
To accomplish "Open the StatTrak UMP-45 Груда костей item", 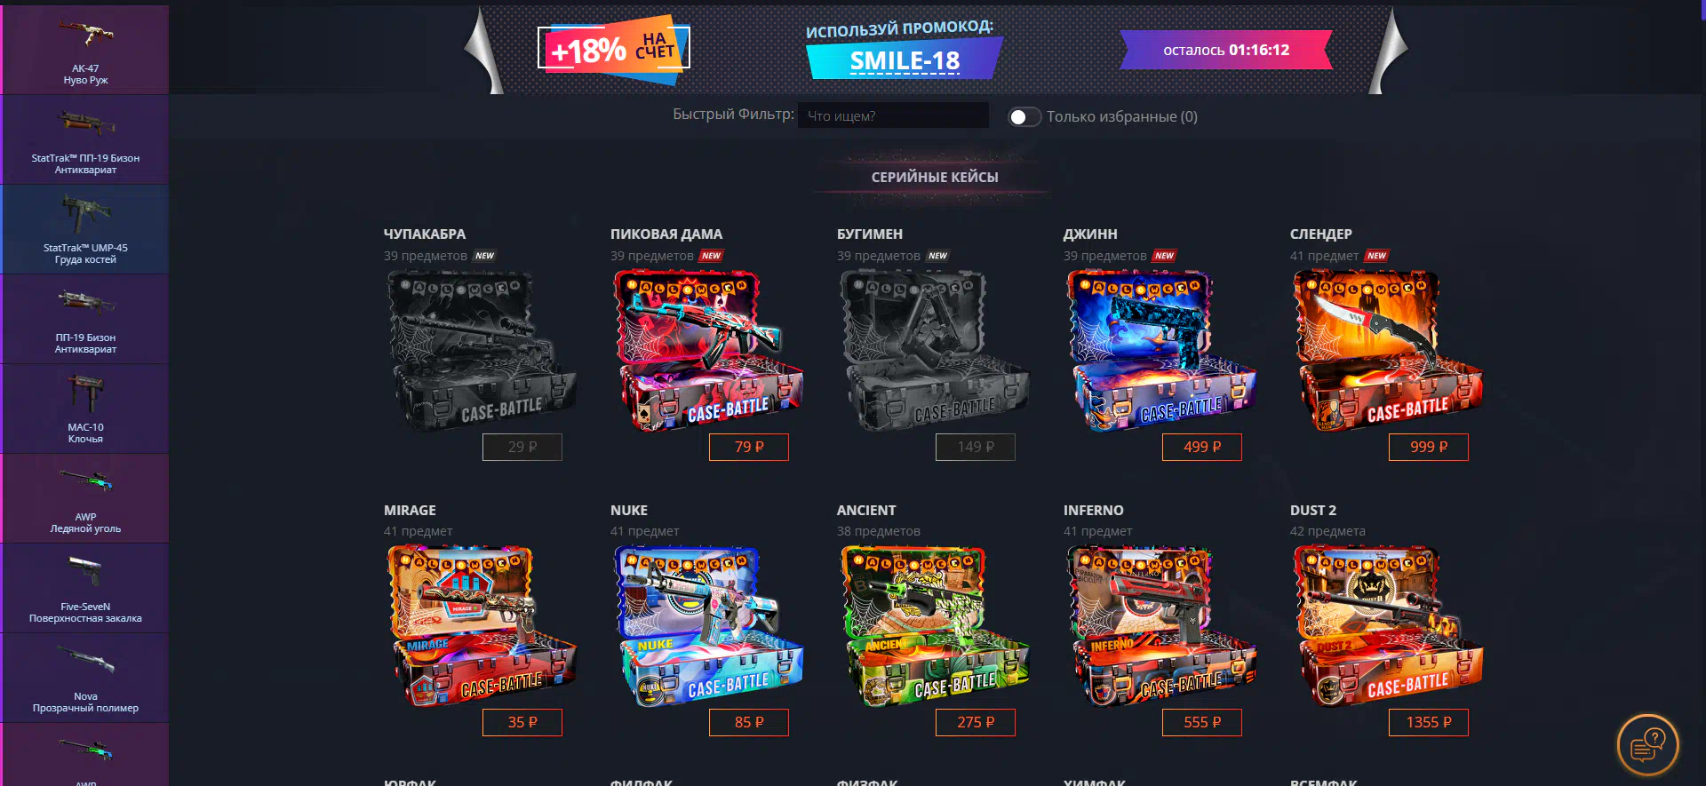I will pos(85,229).
